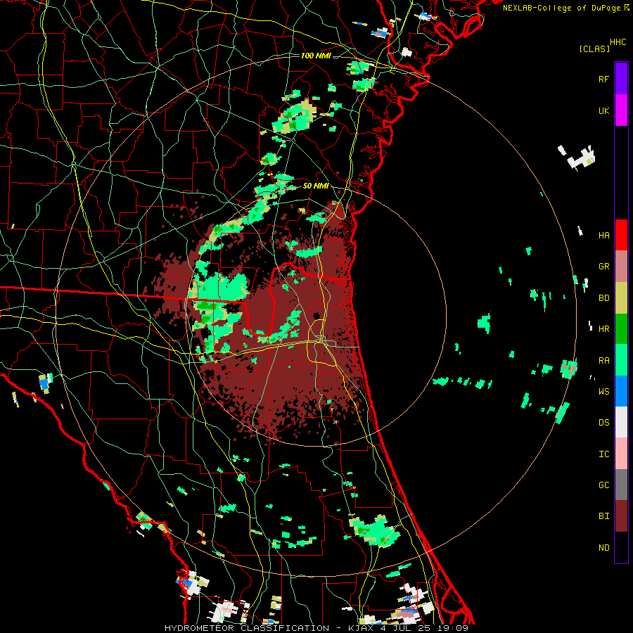This screenshot has height=633, width=633.
Task: Click the 'NEXLAB-College of DuPage' title text
Action: (x=561, y=8)
